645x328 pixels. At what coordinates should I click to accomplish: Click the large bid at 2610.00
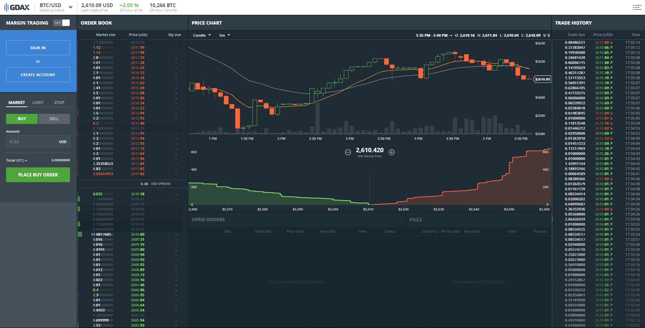131,234
